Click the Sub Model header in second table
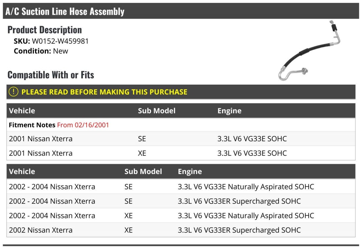 pos(143,171)
